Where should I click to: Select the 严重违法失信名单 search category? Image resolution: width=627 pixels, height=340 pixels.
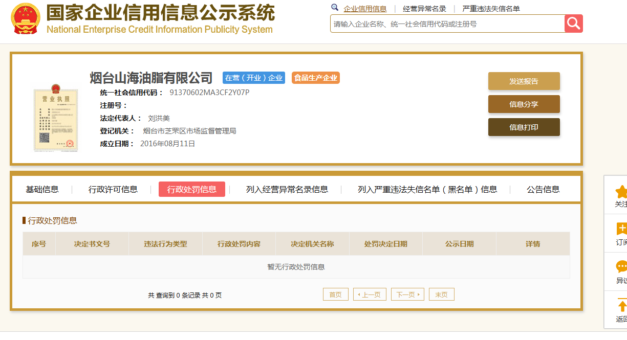(x=491, y=9)
